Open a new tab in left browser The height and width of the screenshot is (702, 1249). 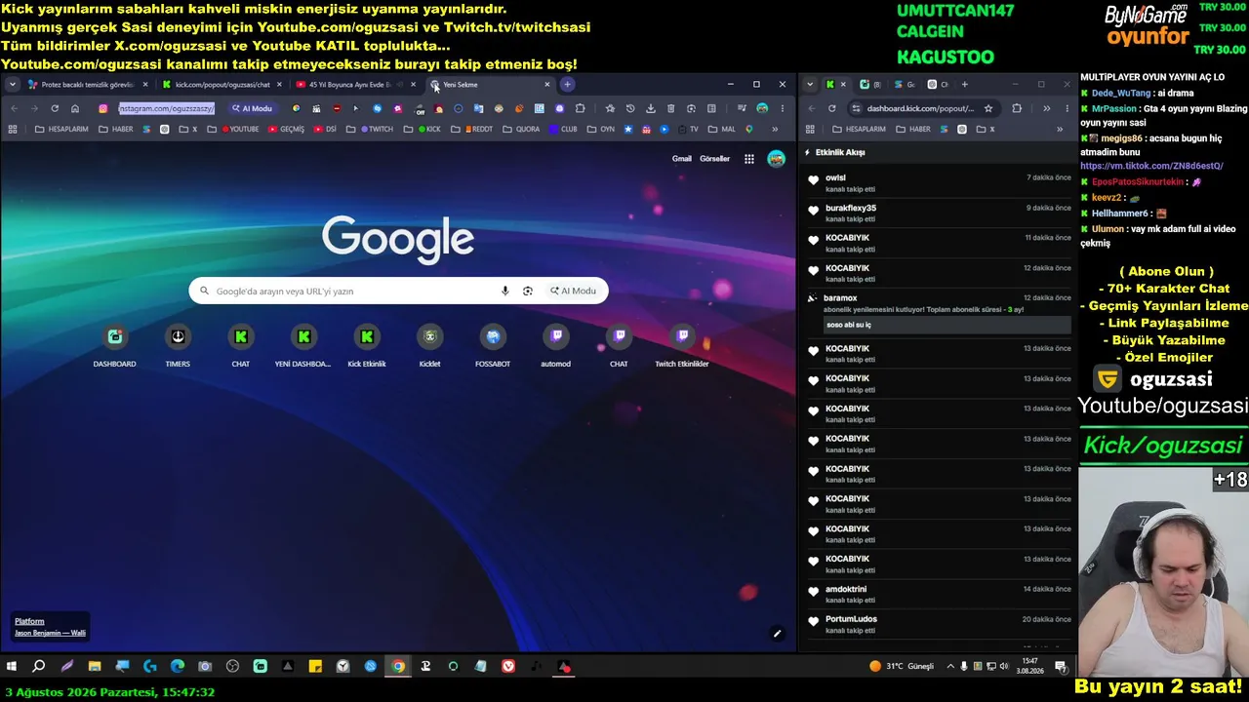click(x=567, y=85)
